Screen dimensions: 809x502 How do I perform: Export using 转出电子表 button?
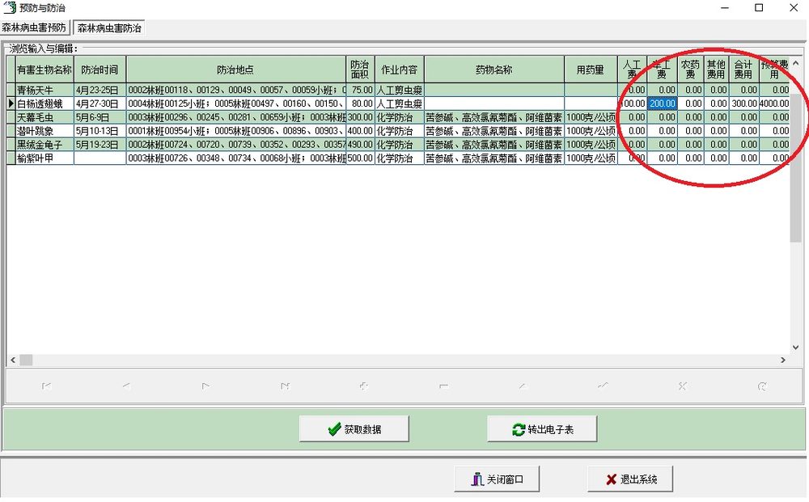point(542,428)
